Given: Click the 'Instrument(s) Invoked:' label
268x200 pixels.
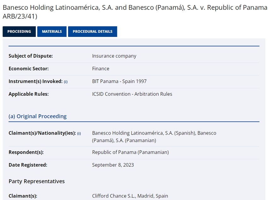Looking at the screenshot, I should (36, 82).
